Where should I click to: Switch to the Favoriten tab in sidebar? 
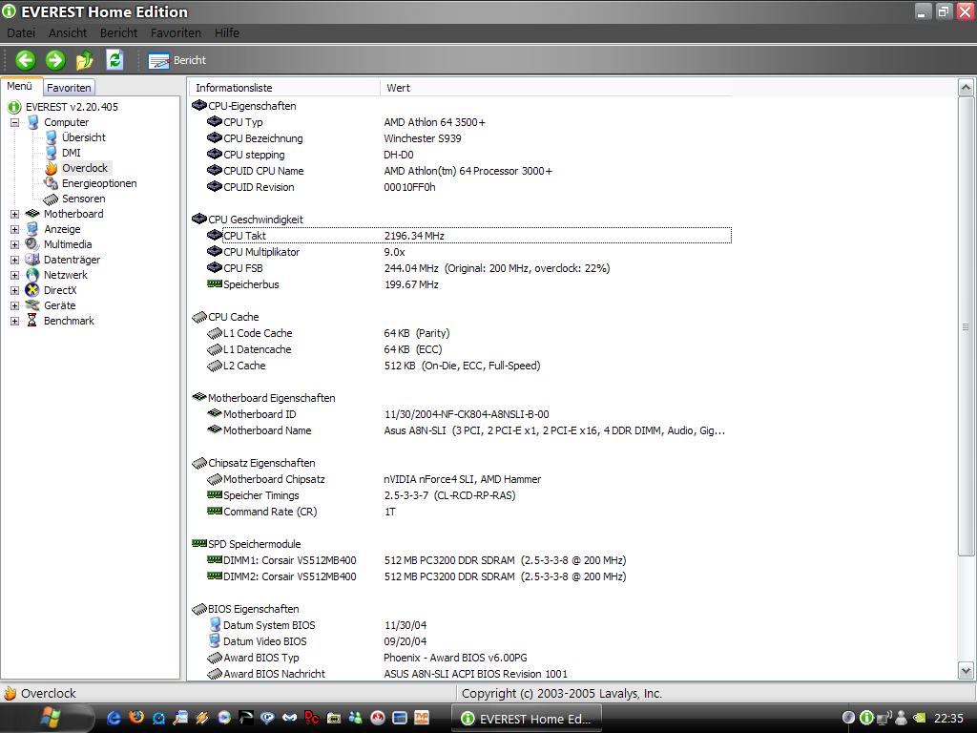pos(69,87)
